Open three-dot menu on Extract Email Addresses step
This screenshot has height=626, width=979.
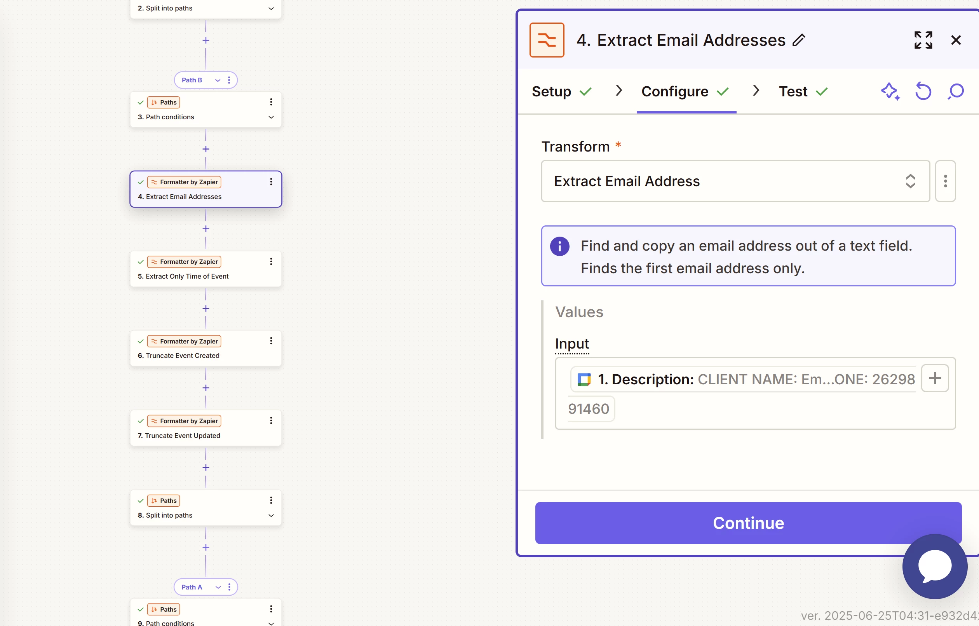271,182
